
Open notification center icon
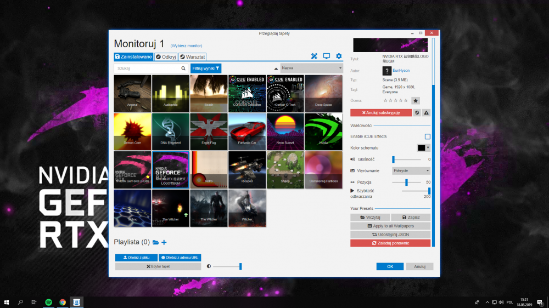(540, 303)
